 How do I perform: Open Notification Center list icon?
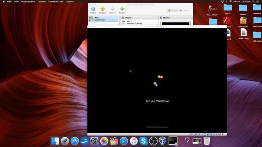[258, 2]
